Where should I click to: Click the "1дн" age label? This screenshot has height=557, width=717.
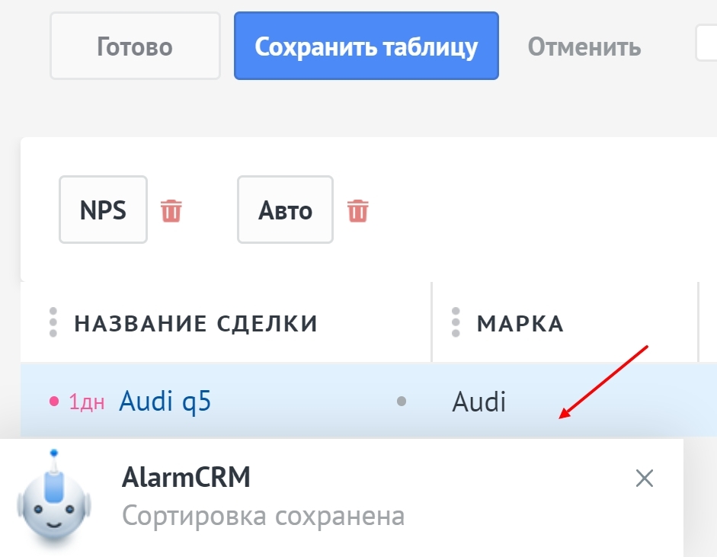(x=87, y=402)
